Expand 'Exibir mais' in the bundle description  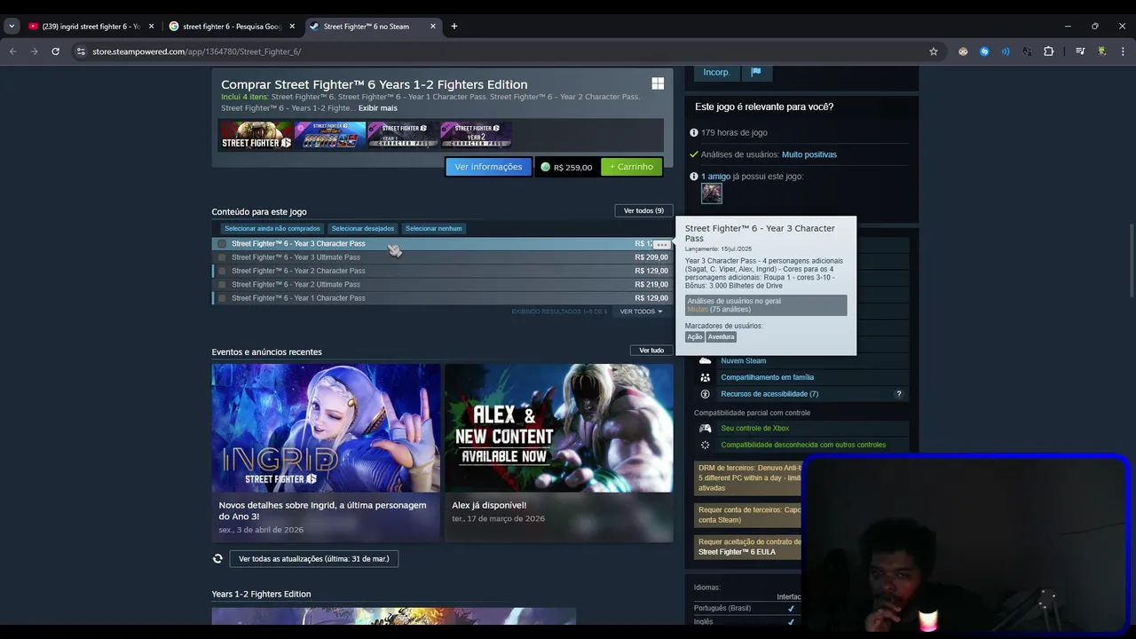pos(378,108)
